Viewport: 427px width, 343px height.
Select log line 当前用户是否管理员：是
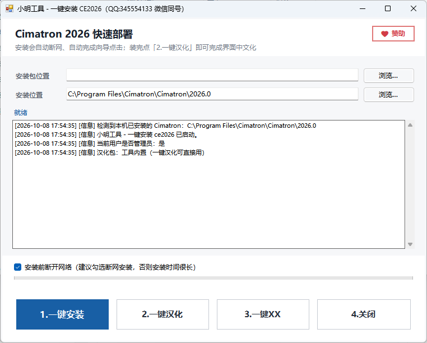click(x=90, y=143)
